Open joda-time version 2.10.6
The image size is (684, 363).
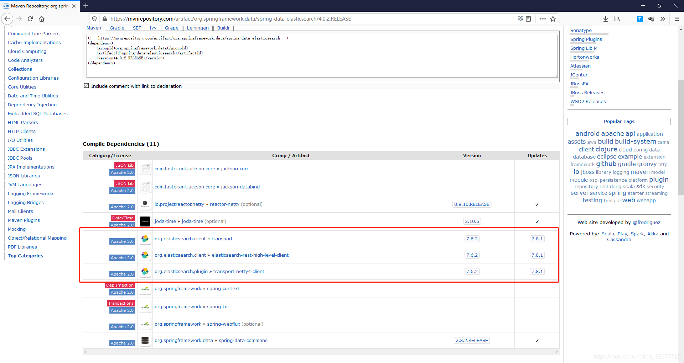[x=472, y=221]
